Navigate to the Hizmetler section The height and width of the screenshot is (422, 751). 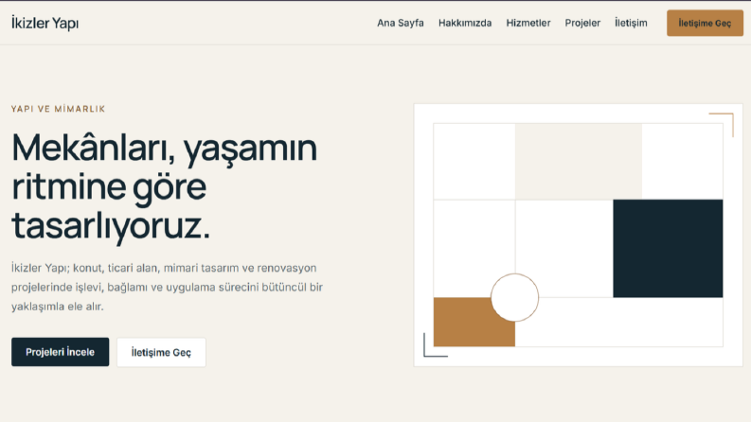click(x=528, y=23)
